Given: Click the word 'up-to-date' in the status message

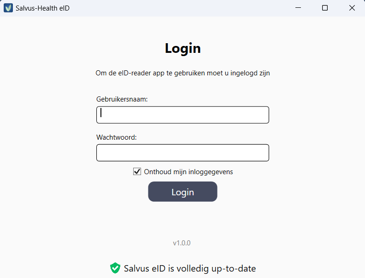Looking at the screenshot, I should tap(235, 268).
